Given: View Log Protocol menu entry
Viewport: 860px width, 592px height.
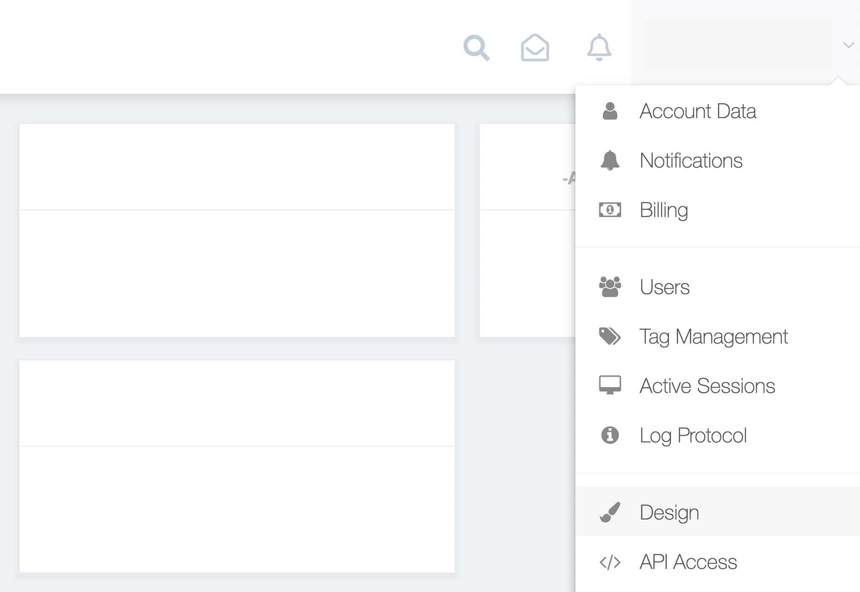Looking at the screenshot, I should [x=718, y=435].
